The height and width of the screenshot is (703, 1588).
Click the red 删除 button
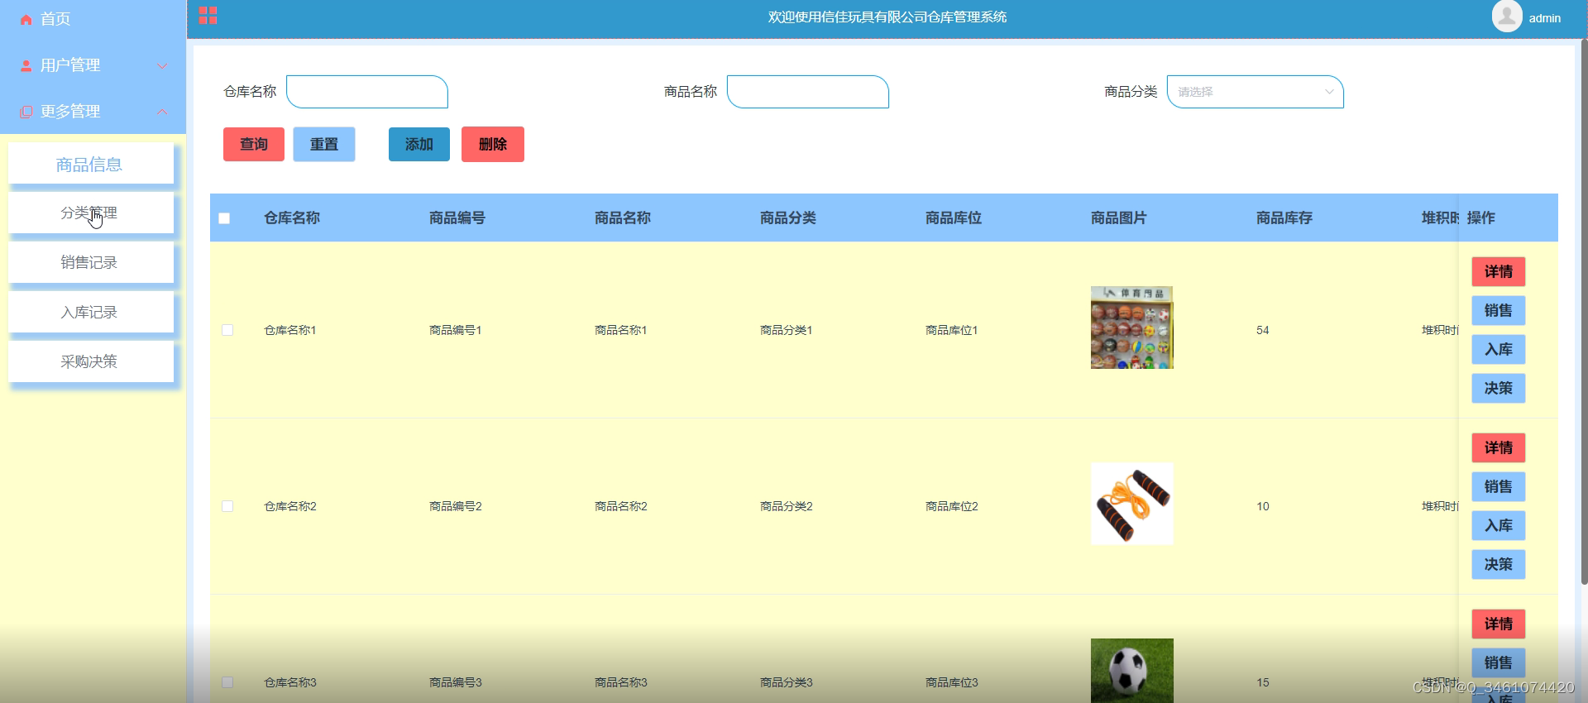pyautogui.click(x=493, y=144)
